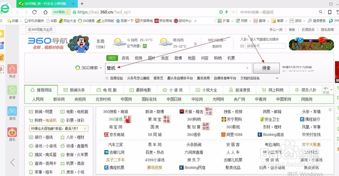This screenshot has height=176, width=339.
Task: Toggle the sound 开启 mute icon
Action: point(325,88)
